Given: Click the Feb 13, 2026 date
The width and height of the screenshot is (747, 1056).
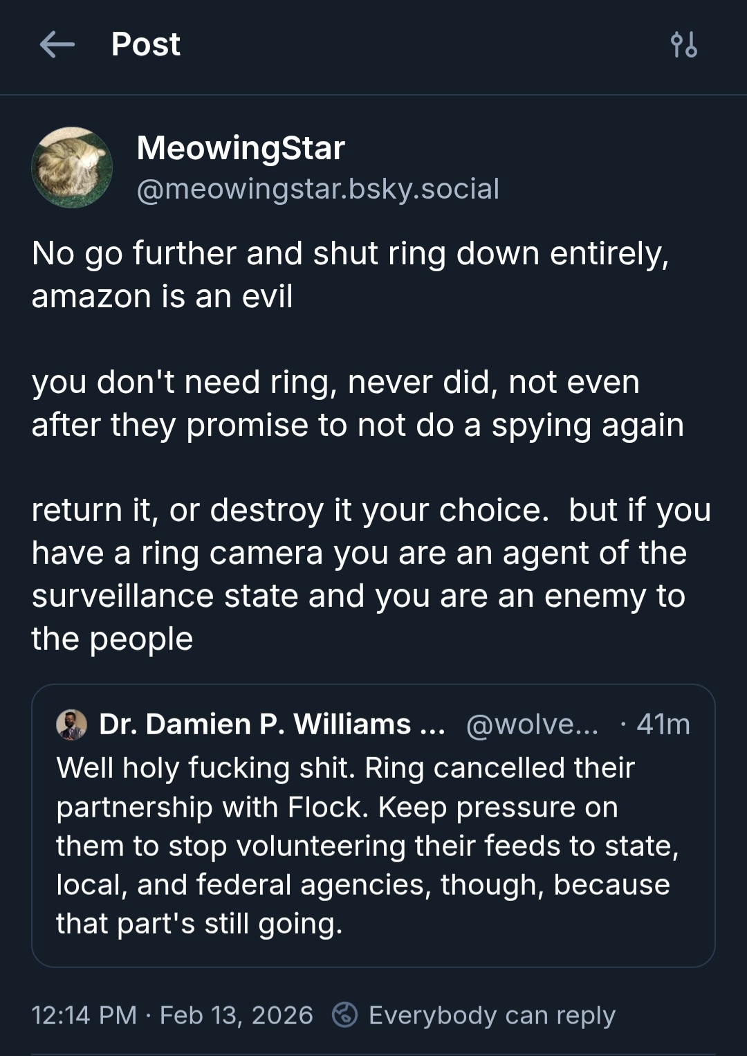Looking at the screenshot, I should (236, 1015).
